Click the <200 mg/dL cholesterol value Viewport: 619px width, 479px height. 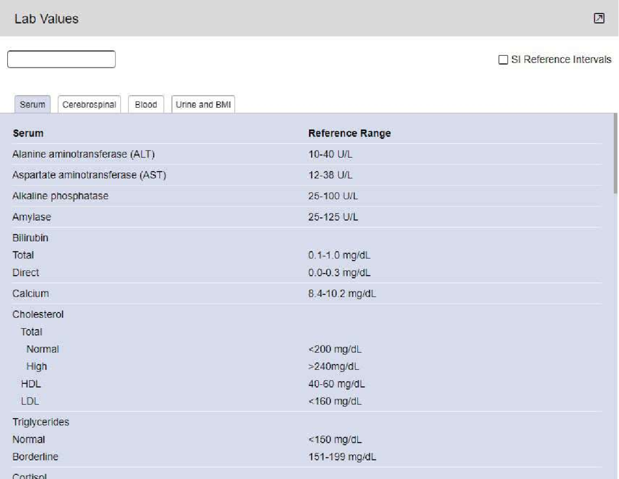pyautogui.click(x=335, y=349)
